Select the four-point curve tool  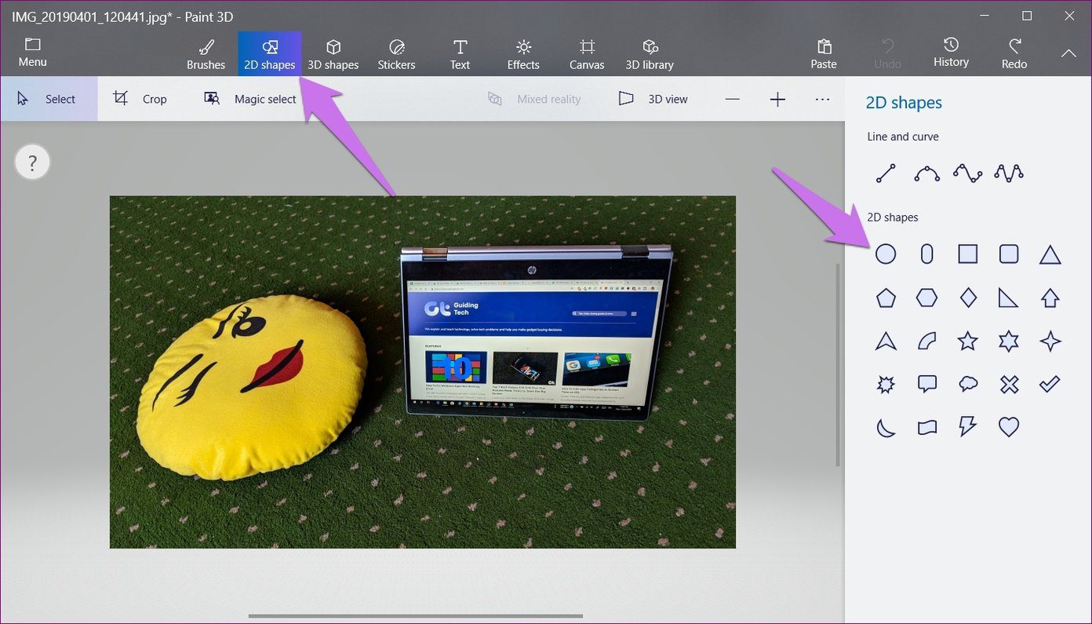[968, 173]
